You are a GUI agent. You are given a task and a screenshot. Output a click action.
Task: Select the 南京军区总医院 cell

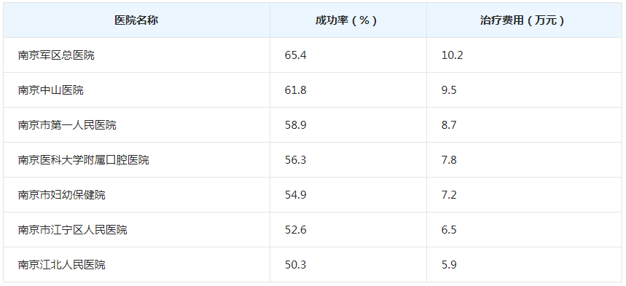(136, 55)
